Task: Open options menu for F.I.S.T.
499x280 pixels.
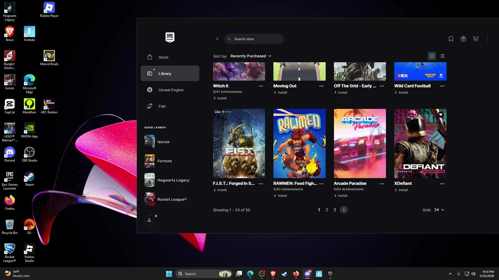Action: tap(261, 184)
